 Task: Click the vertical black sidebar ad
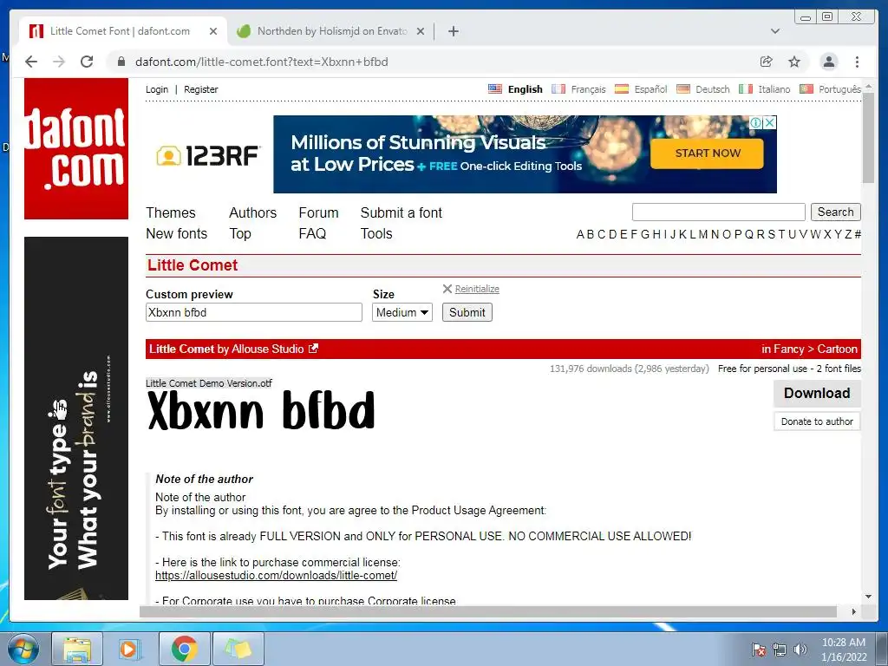tap(76, 418)
